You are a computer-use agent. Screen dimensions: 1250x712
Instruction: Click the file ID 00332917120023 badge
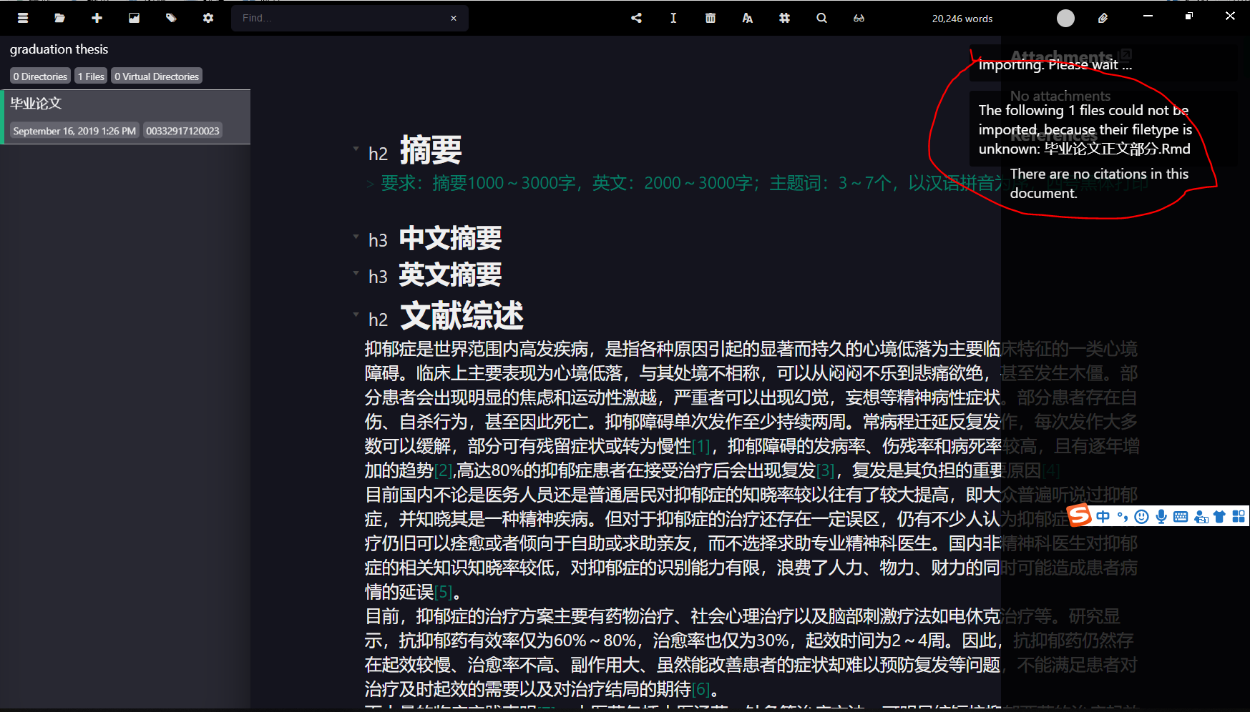pos(182,131)
